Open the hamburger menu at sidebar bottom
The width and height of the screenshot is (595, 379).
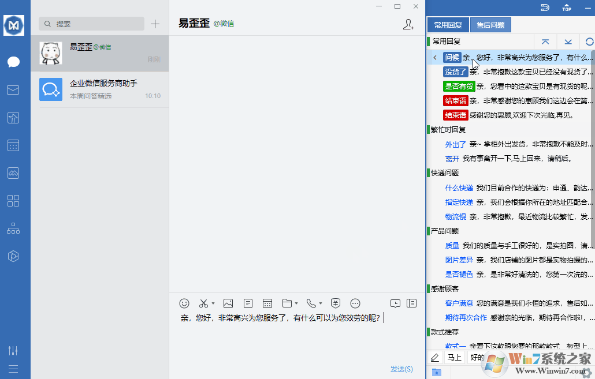pos(13,369)
